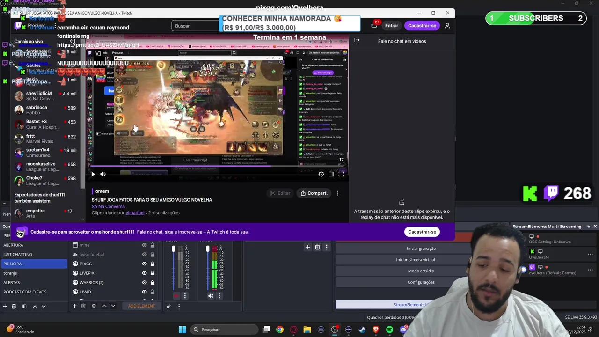
Task: Select toranja scene in OBS
Action: (34, 273)
